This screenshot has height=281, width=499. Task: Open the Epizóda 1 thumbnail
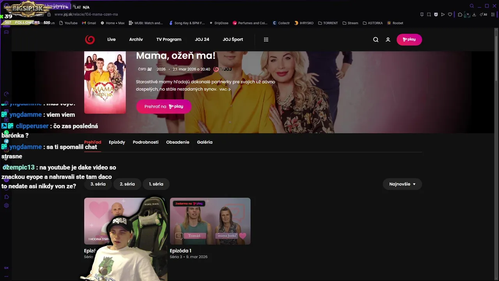[x=210, y=221]
